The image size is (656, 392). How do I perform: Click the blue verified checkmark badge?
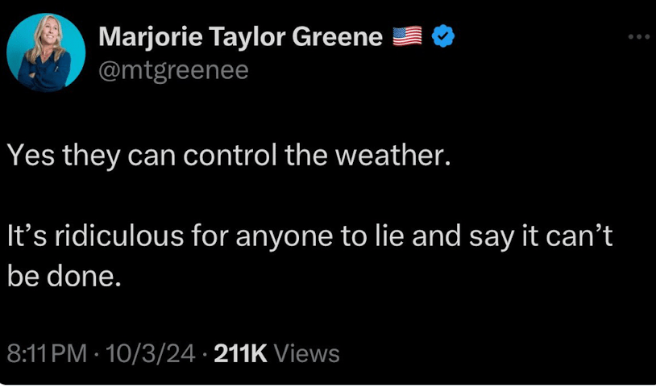(x=442, y=37)
